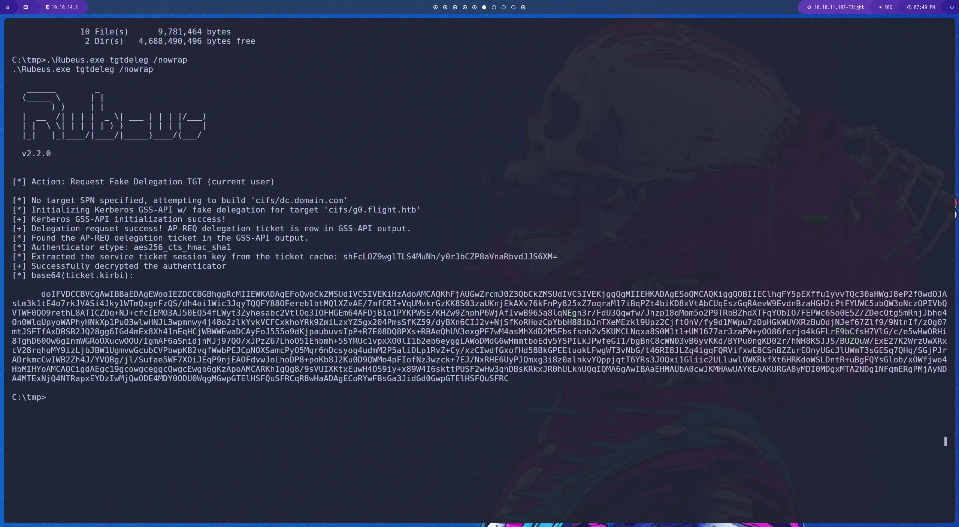The height and width of the screenshot is (527, 959).
Task: Click the 10.10.14.8 address text
Action: point(65,7)
